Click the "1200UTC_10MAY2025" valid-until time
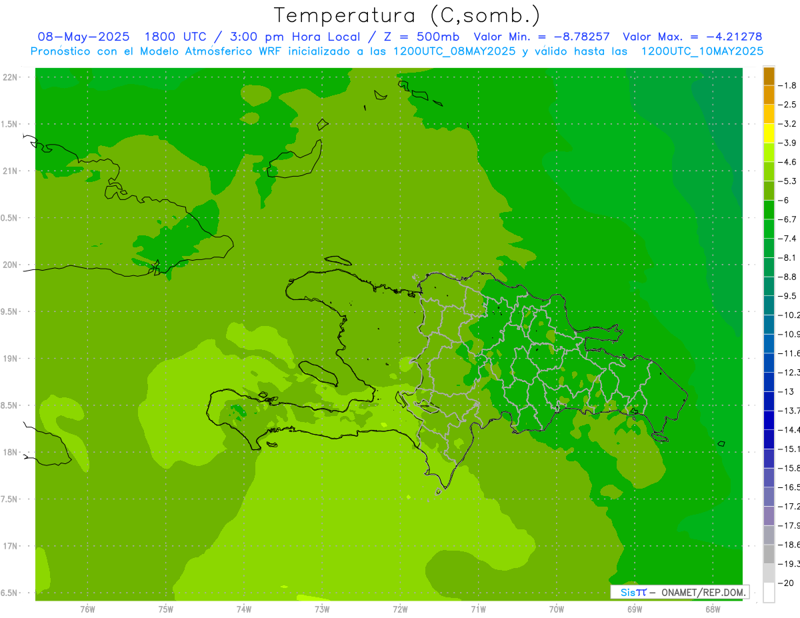The width and height of the screenshot is (800, 618). [x=702, y=51]
